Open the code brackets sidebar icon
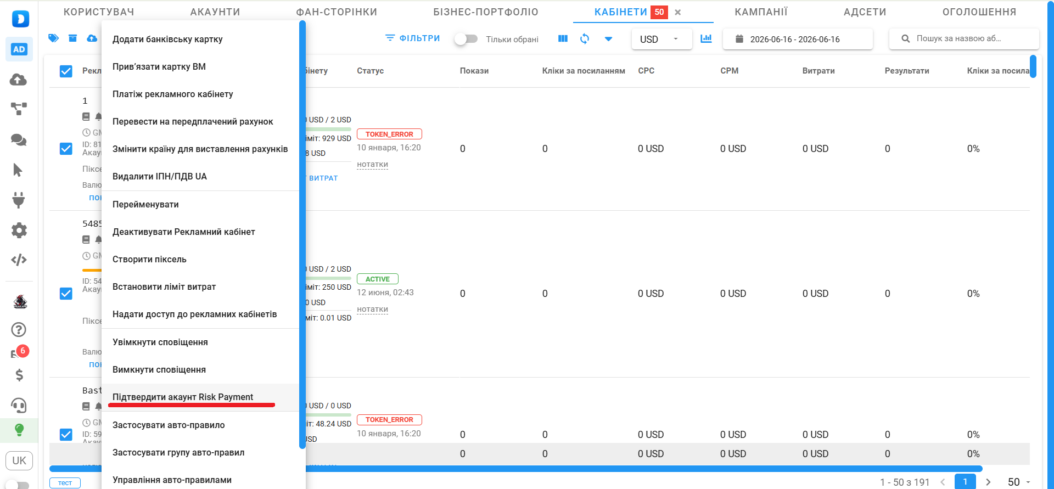This screenshot has height=489, width=1054. tap(19, 260)
